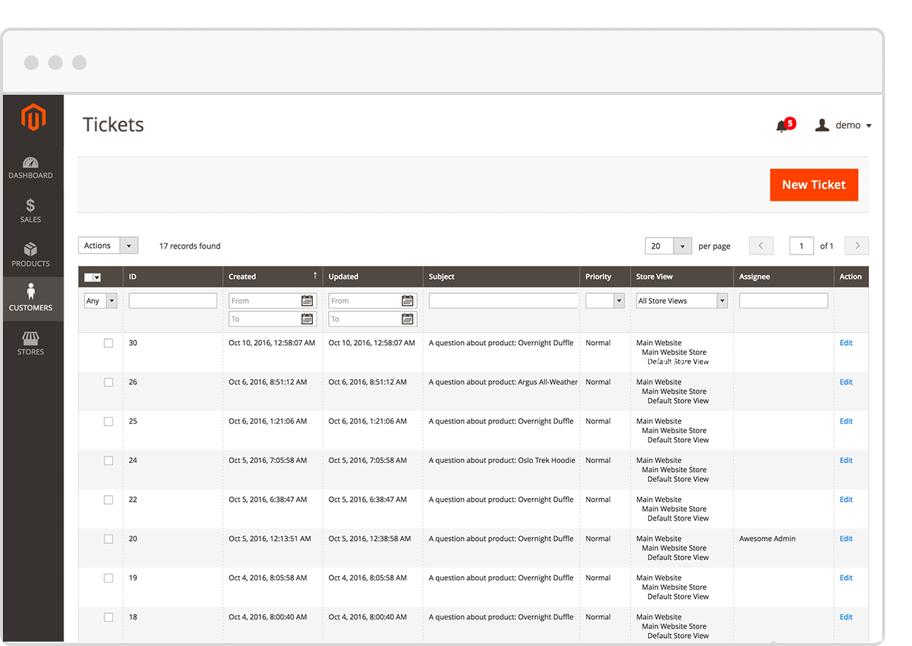Open Updated From calendar picker

[408, 300]
